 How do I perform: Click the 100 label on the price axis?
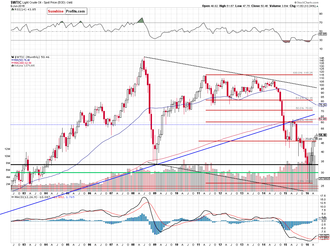322,85
